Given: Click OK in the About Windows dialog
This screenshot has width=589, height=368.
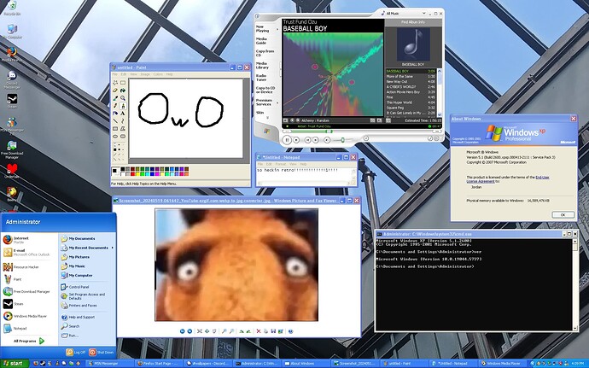Looking at the screenshot, I should 563,215.
